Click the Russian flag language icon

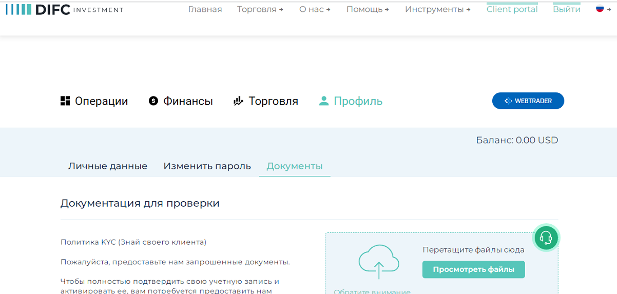tap(599, 9)
